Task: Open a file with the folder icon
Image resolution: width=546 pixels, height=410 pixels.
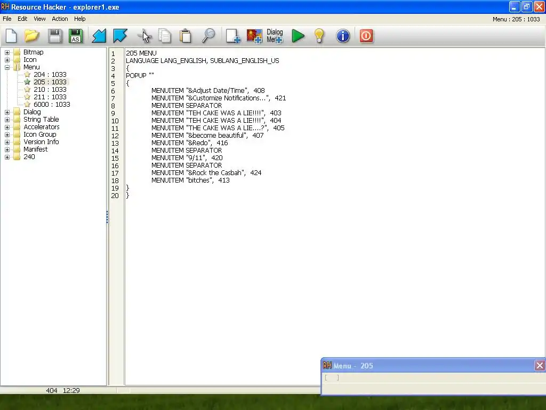Action: pos(31,36)
